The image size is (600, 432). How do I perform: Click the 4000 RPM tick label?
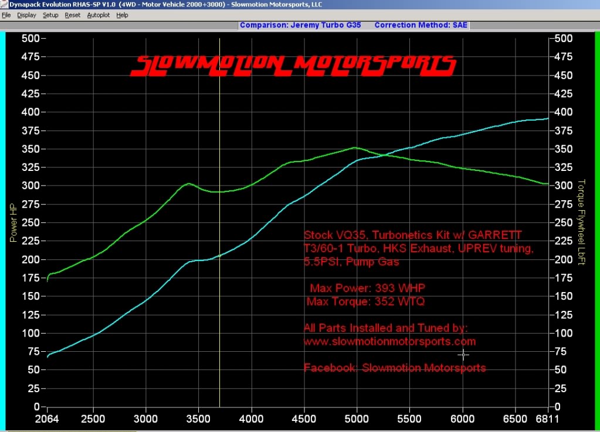click(x=252, y=419)
